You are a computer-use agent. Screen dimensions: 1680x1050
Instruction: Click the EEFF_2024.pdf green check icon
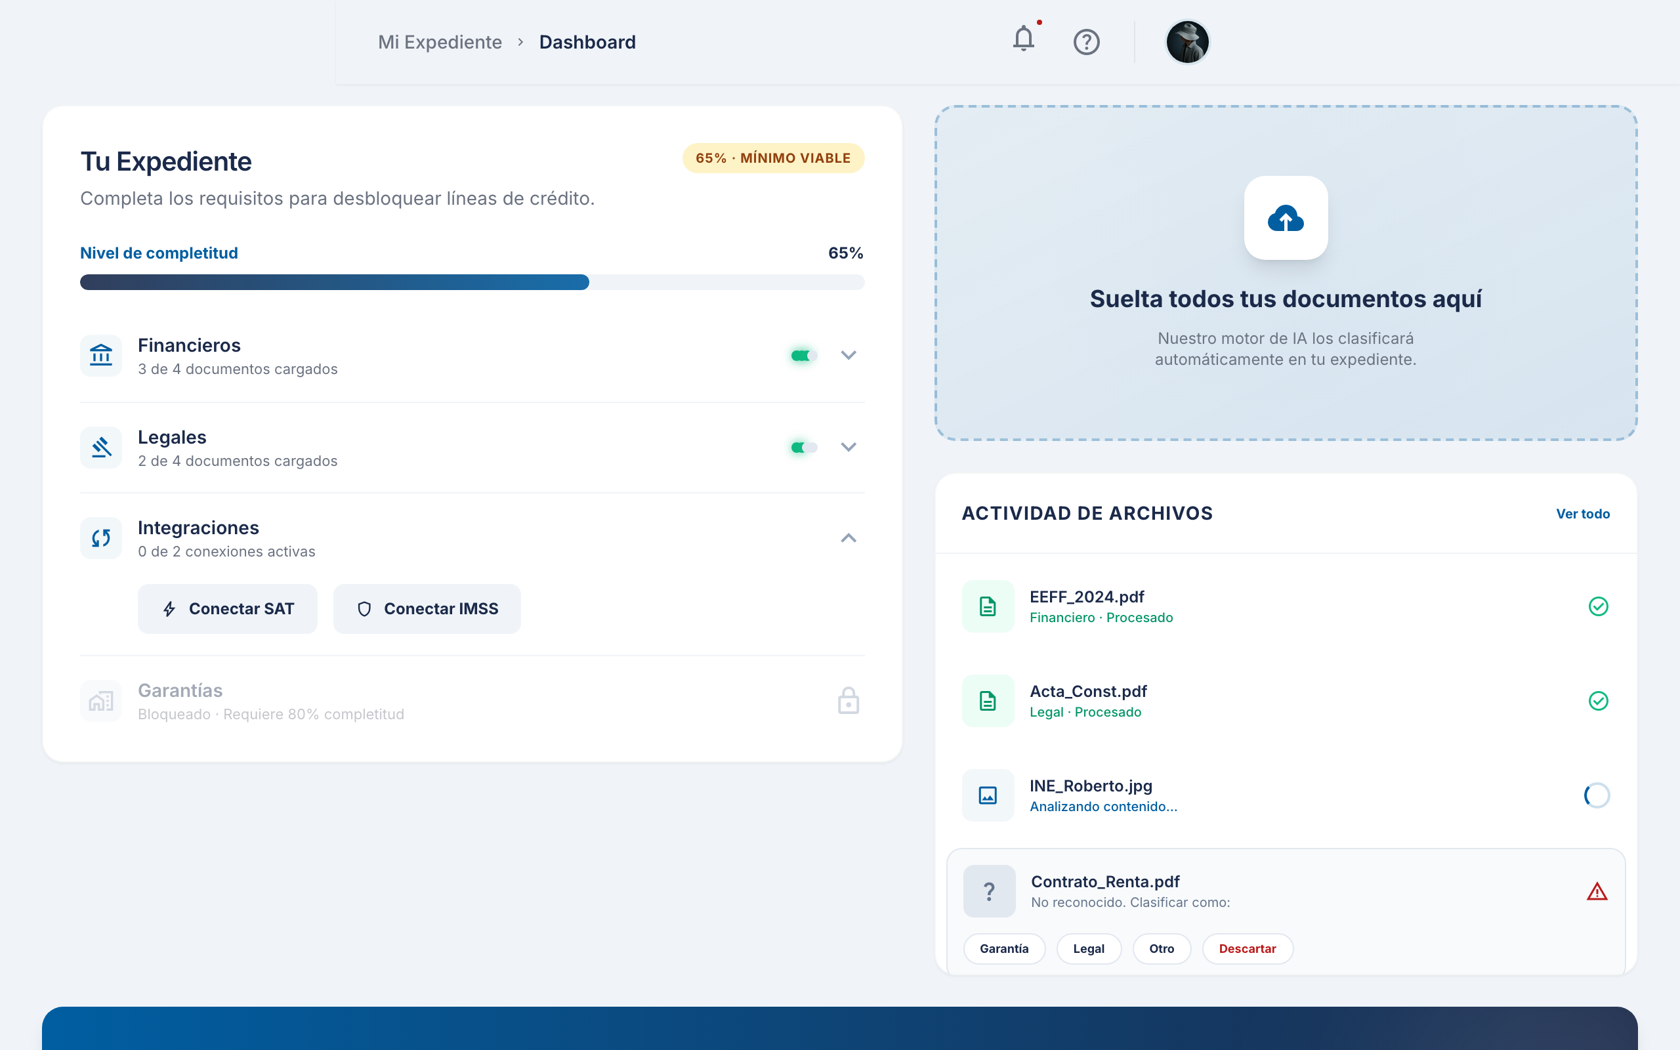(x=1598, y=606)
